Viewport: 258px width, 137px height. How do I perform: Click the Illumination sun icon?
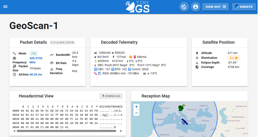[197, 58]
